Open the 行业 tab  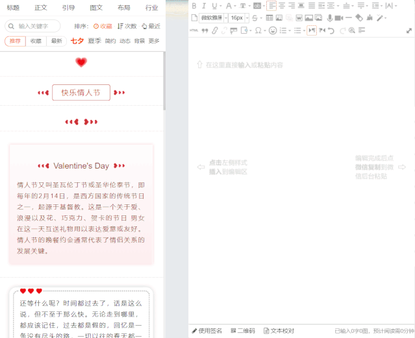[152, 8]
